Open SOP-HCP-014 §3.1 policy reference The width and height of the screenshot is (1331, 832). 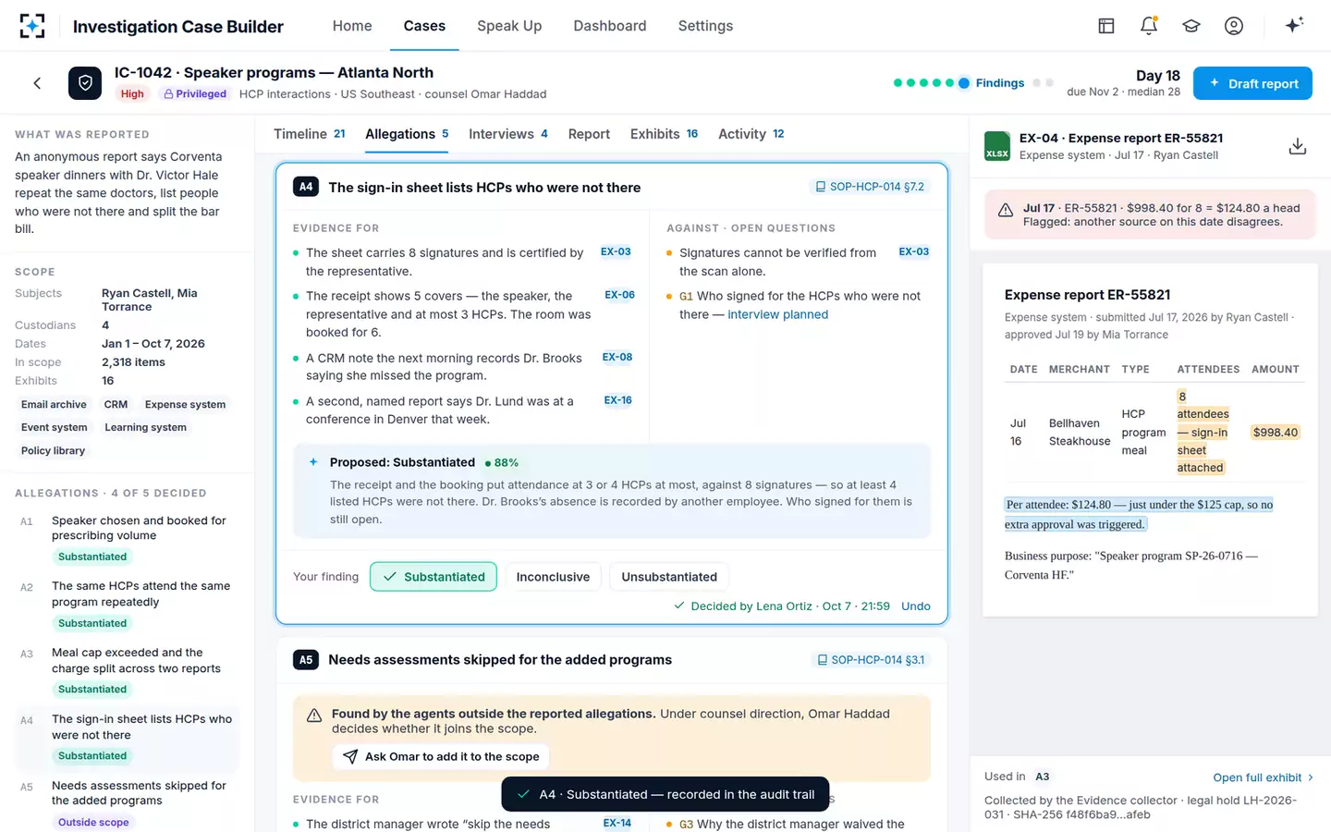point(870,660)
